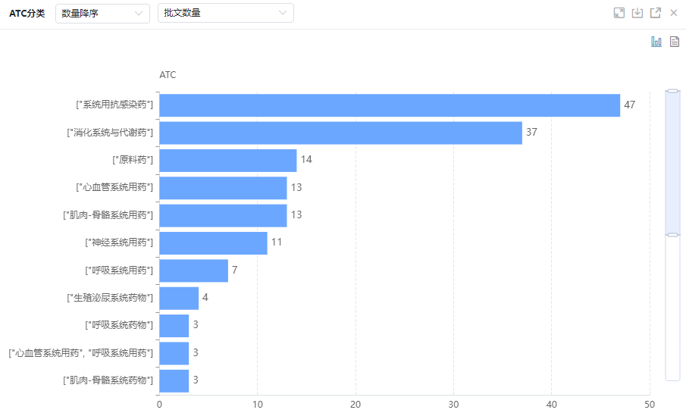
Task: Open the 批文数量 metric dropdown
Action: (x=225, y=13)
